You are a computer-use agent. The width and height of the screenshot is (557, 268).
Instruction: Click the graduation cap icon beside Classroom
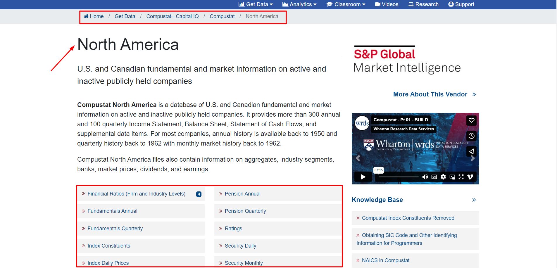point(330,4)
